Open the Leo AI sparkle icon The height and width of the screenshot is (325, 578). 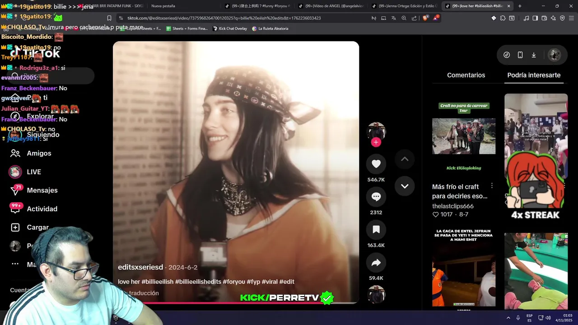click(x=553, y=18)
